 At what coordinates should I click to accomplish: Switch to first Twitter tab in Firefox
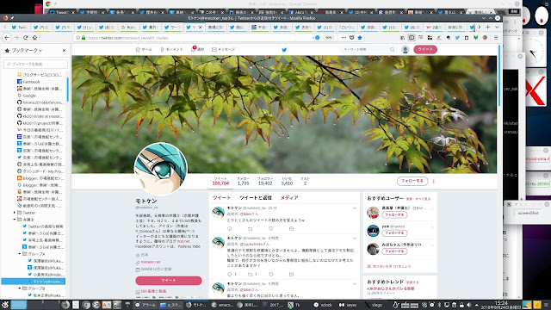(x=20, y=27)
